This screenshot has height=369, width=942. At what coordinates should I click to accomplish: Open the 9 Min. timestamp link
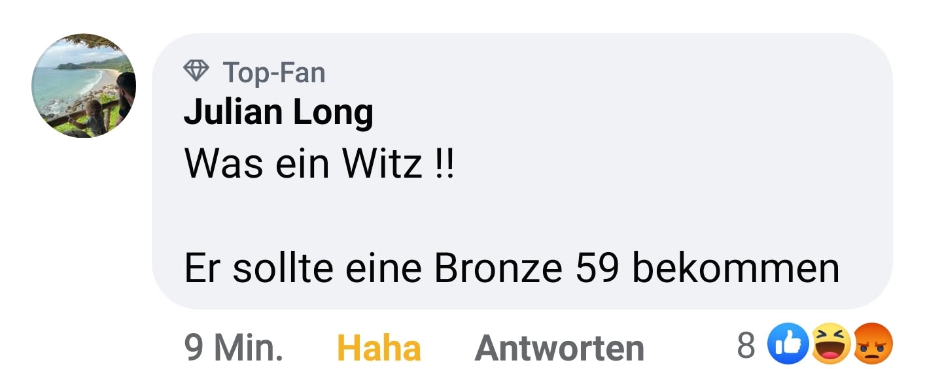tap(234, 348)
